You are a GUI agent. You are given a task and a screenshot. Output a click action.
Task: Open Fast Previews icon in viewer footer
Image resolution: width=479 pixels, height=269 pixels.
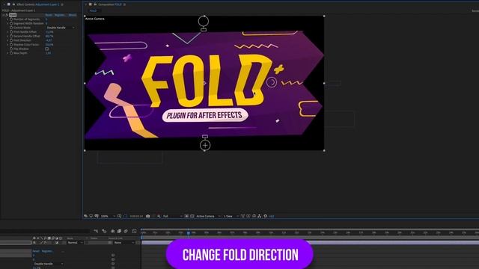click(248, 216)
